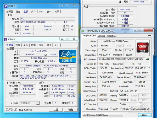Click the BIOS save chip icon

[147, 59]
